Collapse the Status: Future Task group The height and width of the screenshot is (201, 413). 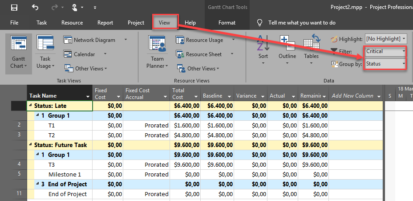tap(31, 145)
